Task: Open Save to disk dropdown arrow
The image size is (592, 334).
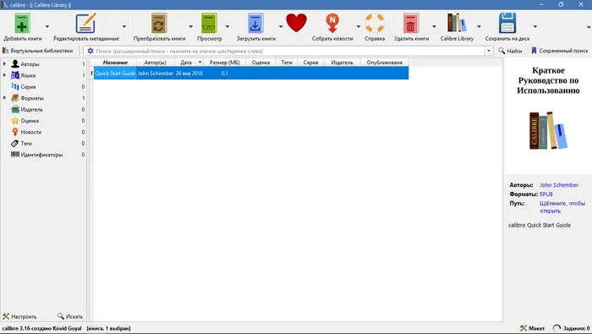Action: 535,26
